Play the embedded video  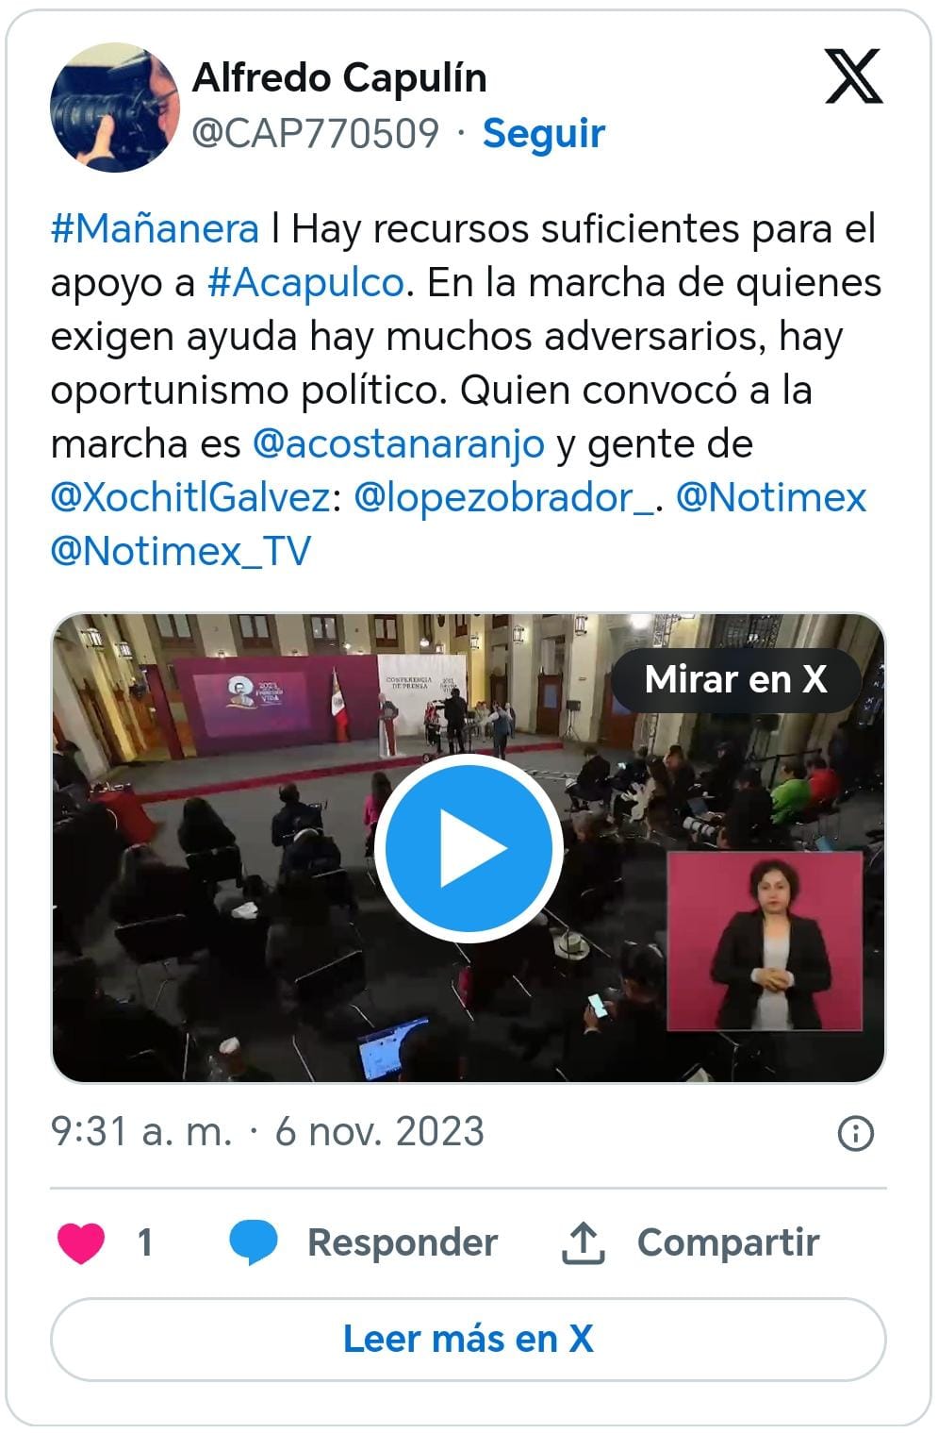(469, 848)
